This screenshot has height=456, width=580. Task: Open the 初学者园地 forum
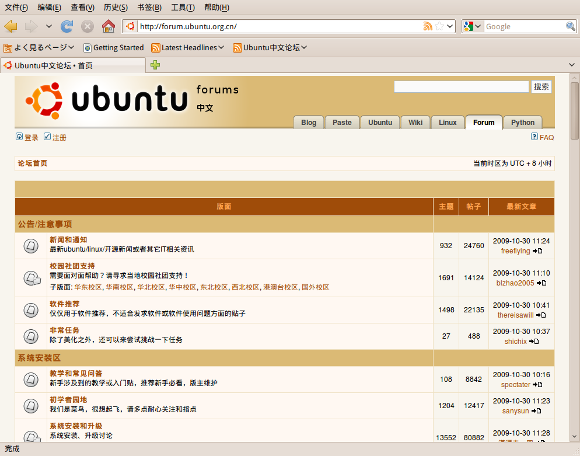[68, 400]
